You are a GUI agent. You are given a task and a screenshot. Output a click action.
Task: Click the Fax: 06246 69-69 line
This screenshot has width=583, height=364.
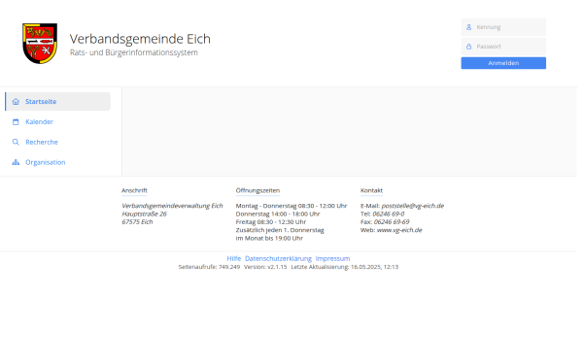(385, 222)
